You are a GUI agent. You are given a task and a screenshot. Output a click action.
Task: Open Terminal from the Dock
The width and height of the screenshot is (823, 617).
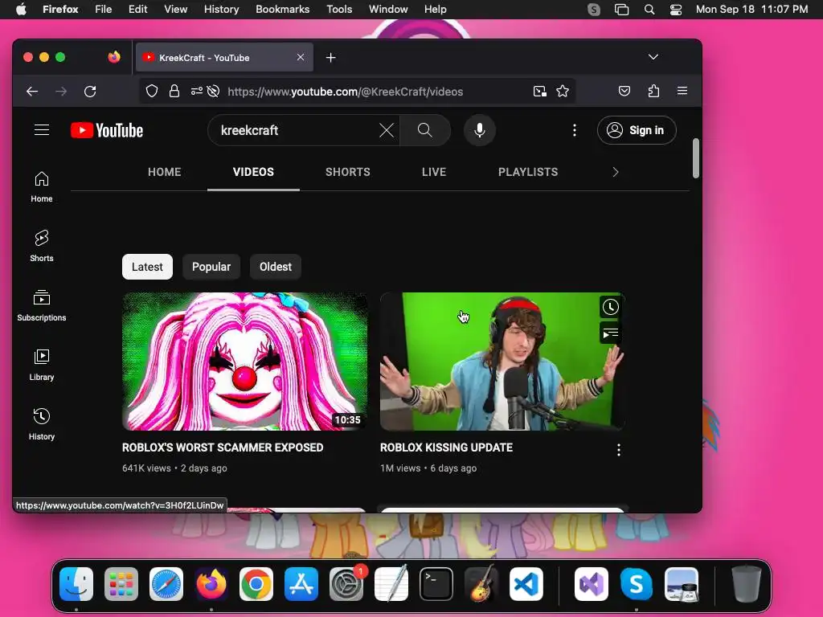tap(436, 584)
